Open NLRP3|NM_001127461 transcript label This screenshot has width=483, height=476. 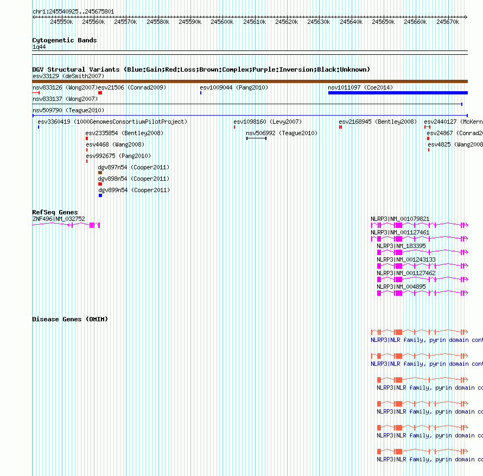(400, 232)
